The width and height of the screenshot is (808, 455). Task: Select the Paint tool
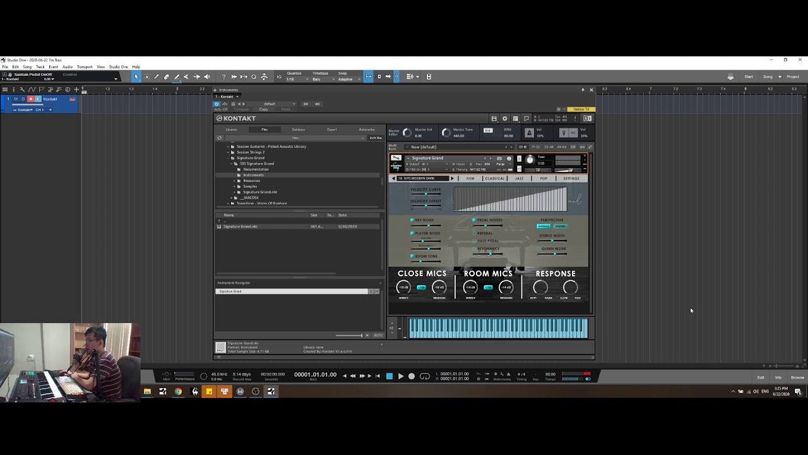pyautogui.click(x=176, y=76)
